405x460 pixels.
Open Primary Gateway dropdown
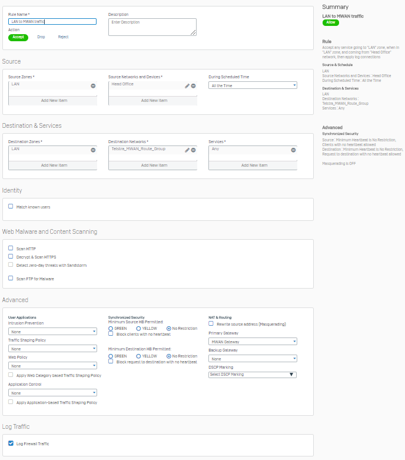(x=253, y=342)
